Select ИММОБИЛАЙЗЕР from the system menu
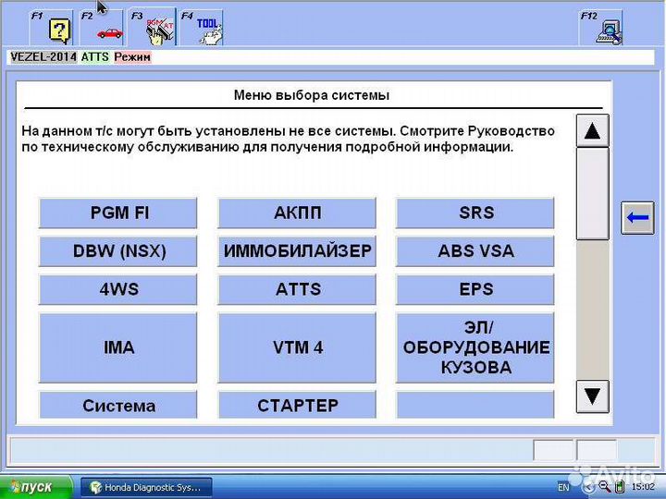This screenshot has height=499, width=666. pos(297,251)
